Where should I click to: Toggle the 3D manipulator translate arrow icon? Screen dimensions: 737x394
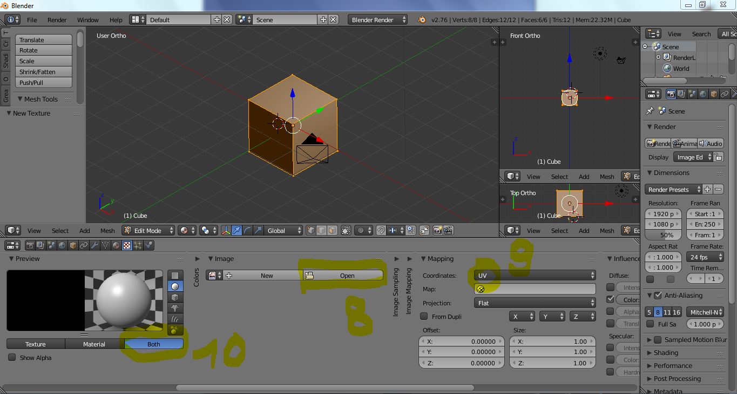tap(236, 231)
